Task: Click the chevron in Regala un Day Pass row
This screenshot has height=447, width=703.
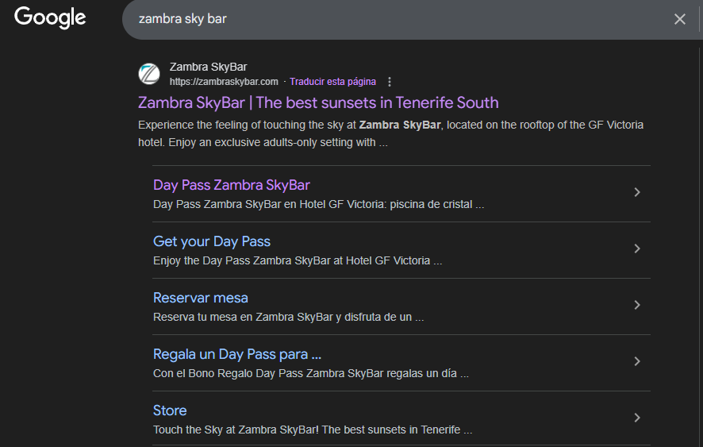Action: pyautogui.click(x=637, y=361)
